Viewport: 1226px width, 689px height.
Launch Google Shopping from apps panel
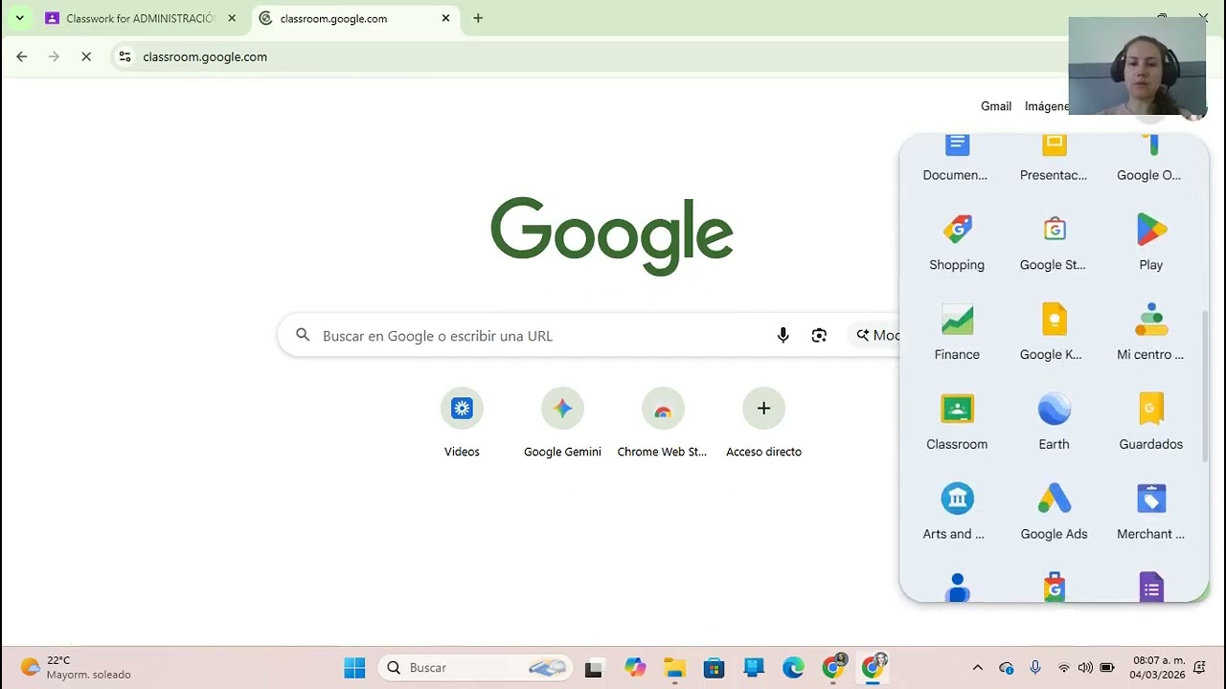[957, 243]
